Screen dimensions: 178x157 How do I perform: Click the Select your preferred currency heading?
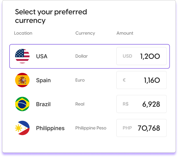point(51,16)
